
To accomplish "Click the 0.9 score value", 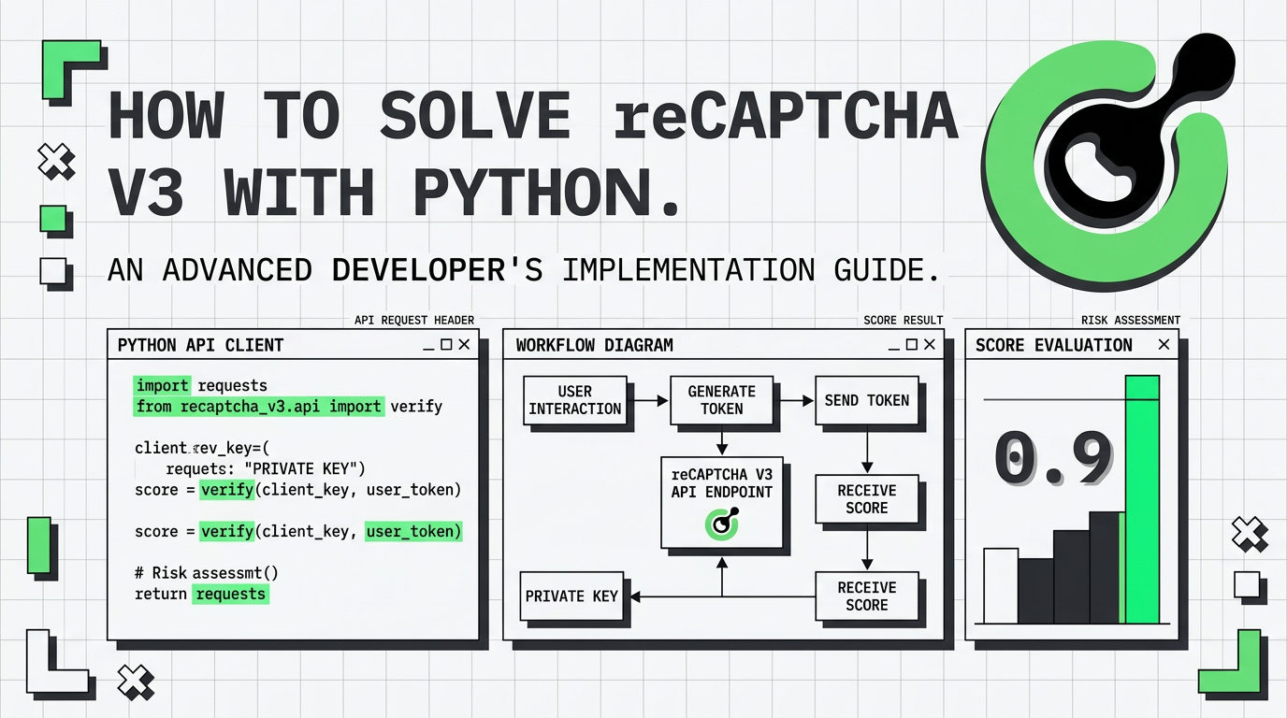I will 1052,459.
